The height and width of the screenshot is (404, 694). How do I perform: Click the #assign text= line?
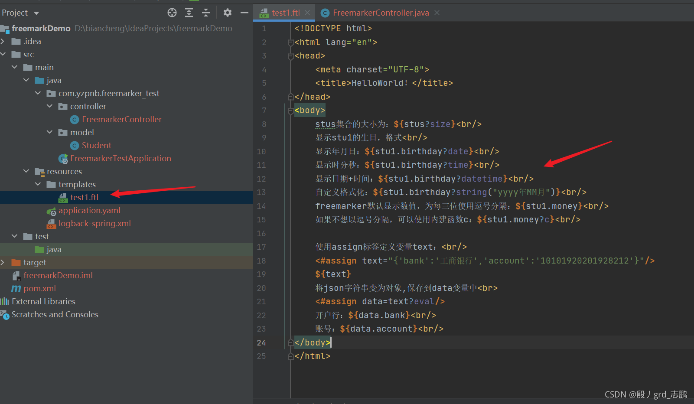click(x=485, y=261)
